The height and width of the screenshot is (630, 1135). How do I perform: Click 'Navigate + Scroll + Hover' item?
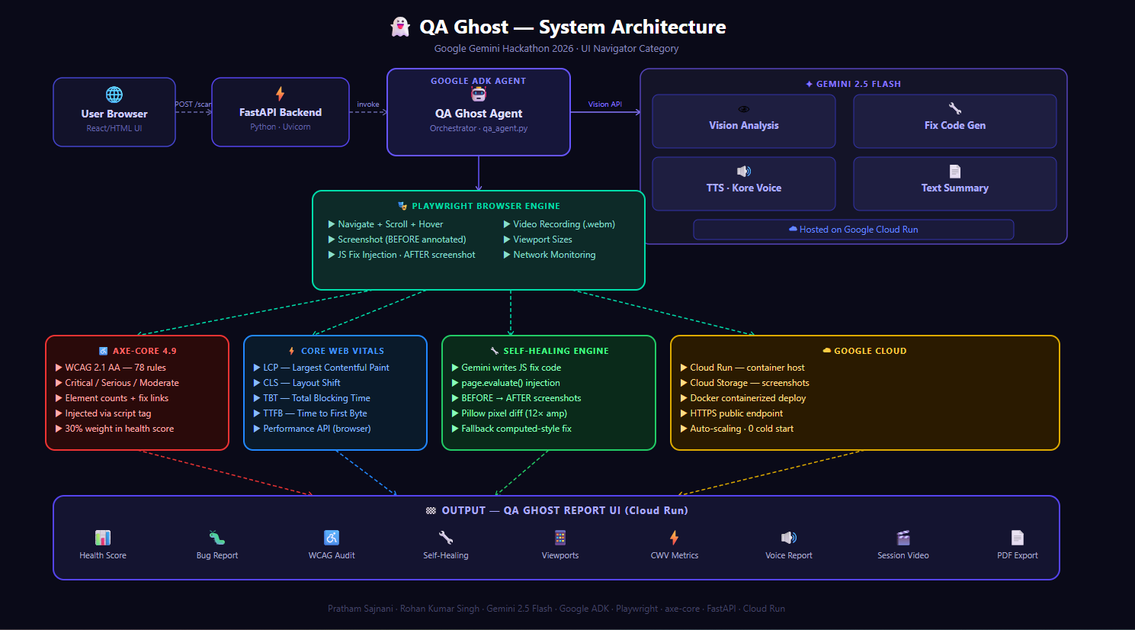[386, 224]
